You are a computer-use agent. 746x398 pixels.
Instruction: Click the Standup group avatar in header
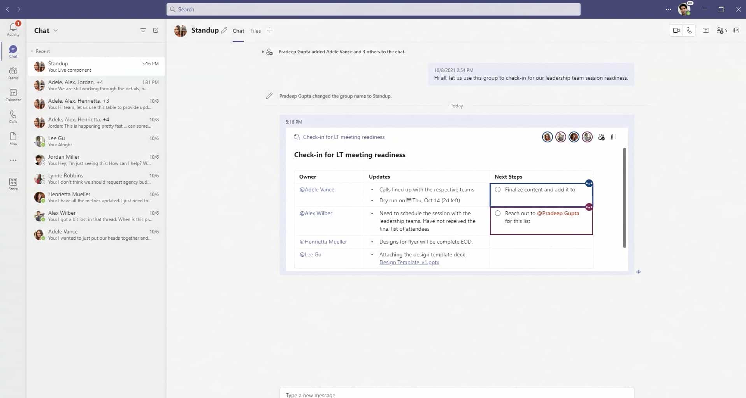[x=181, y=30]
